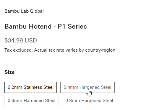Click the Bambu Hotend - P1 Series title
This screenshot has height=110, width=159.
coord(46,27)
